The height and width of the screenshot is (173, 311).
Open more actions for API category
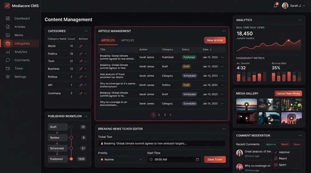(85, 85)
